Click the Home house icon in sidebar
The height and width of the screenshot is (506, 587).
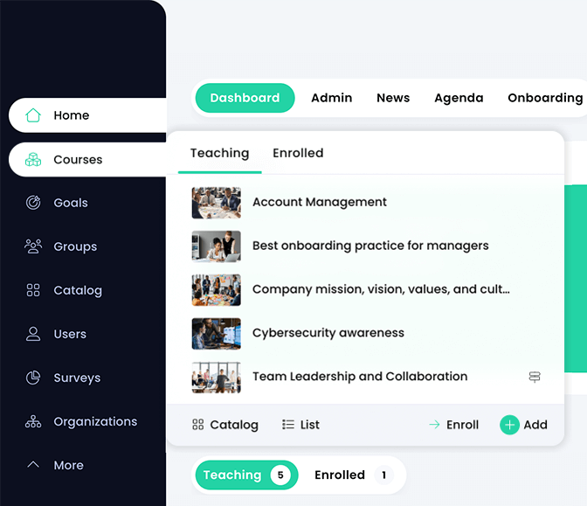point(33,115)
